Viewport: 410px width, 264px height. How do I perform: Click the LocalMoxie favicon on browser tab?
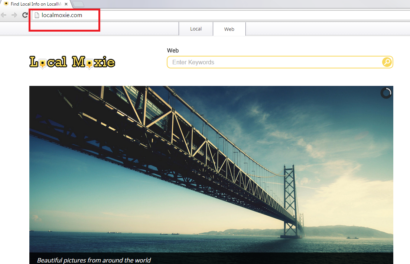pyautogui.click(x=6, y=4)
